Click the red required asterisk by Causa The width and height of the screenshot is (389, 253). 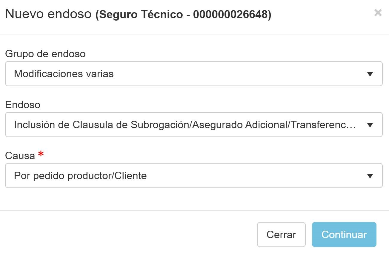tap(41, 155)
